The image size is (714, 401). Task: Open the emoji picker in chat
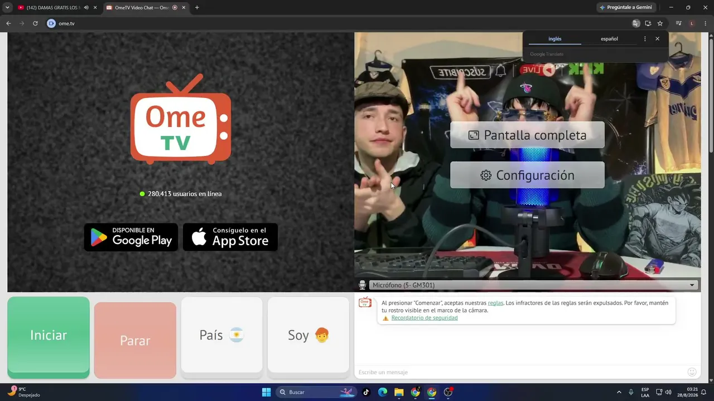(x=692, y=372)
